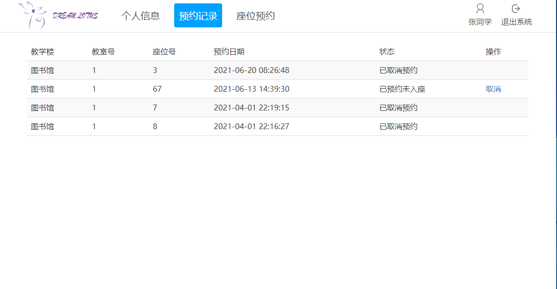The image size is (557, 289).
Task: Click the user profile icon above 张同学
Action: 480,8
